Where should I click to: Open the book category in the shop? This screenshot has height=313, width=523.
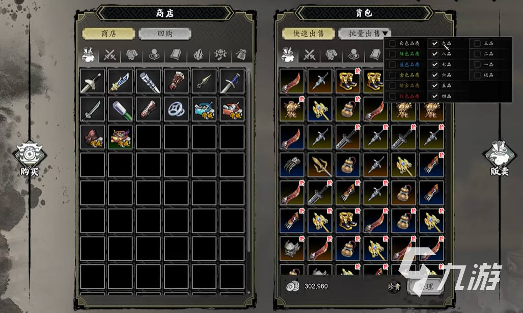pos(176,54)
